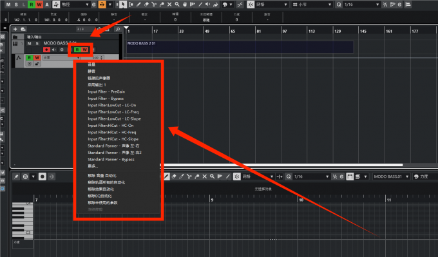Choose Standard Panner - Bypass menu entry
438x257 pixels.
coord(111,159)
